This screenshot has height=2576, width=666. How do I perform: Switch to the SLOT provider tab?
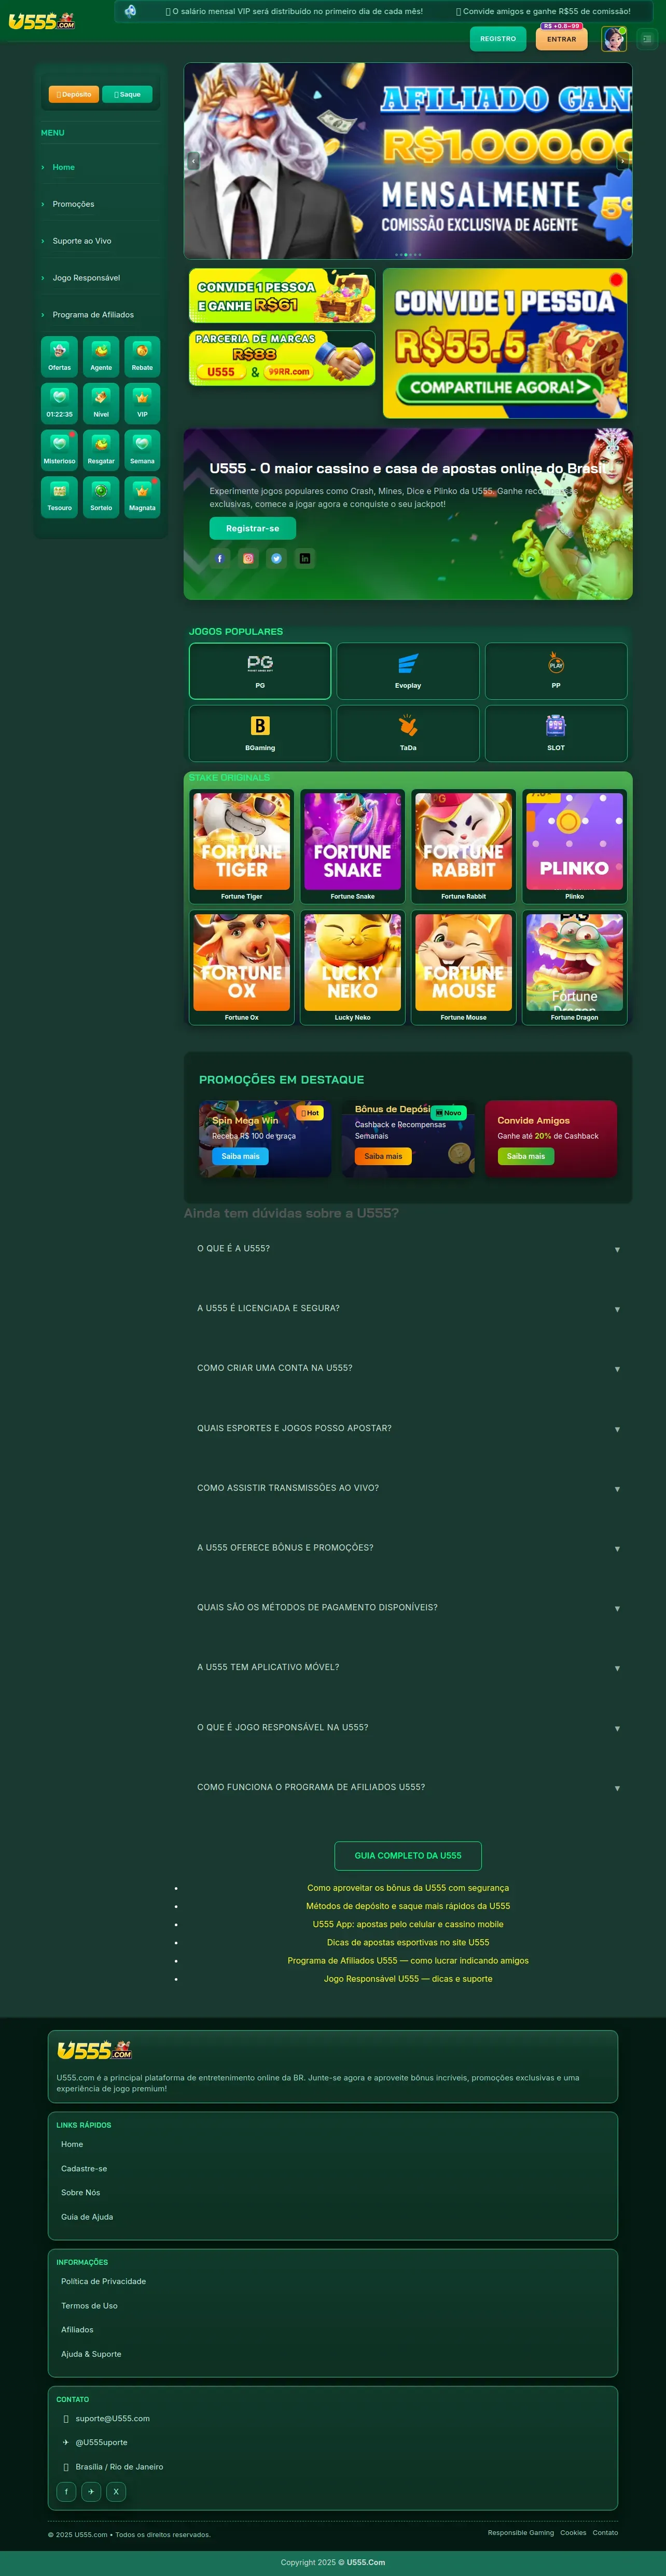click(x=556, y=733)
